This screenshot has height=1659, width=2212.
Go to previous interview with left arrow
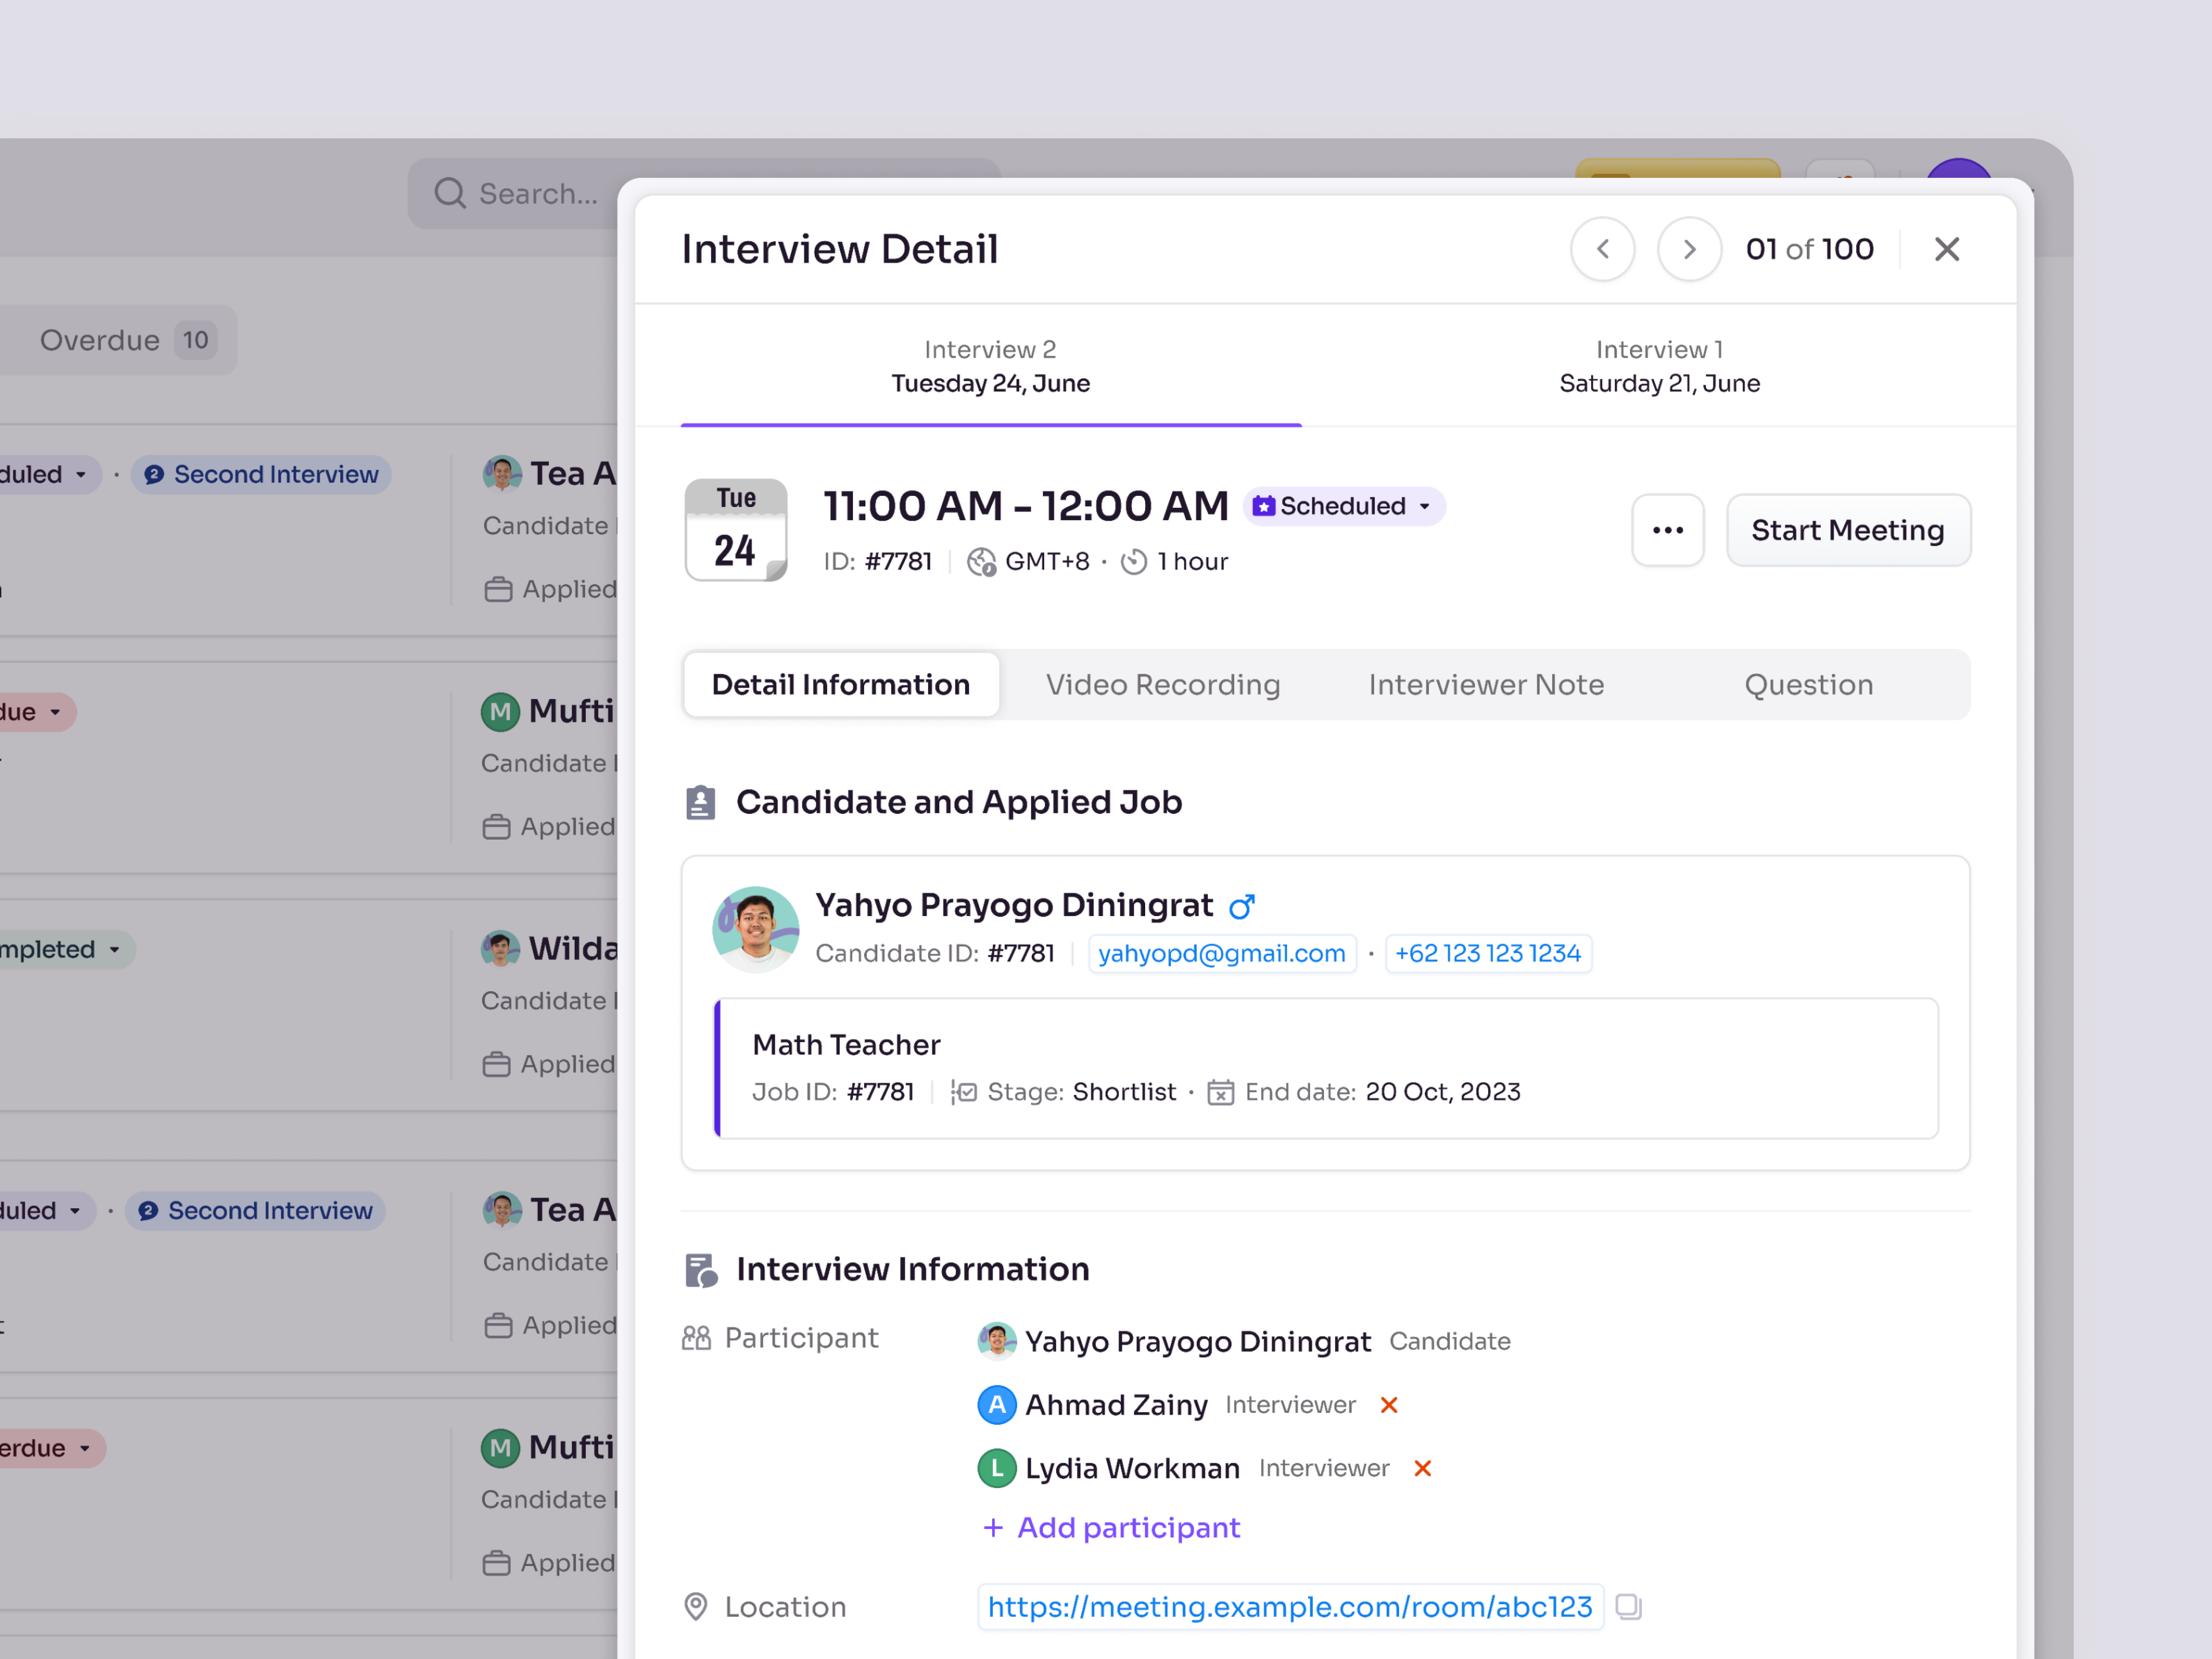point(1602,249)
